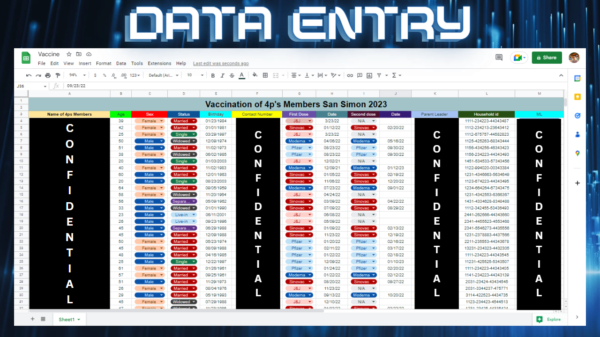Viewport: 600px width, 337px height.
Task: Get add-ons with the side panel plus
Action: (x=577, y=183)
